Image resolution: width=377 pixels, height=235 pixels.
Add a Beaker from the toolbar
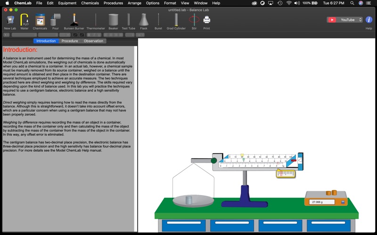point(113,22)
